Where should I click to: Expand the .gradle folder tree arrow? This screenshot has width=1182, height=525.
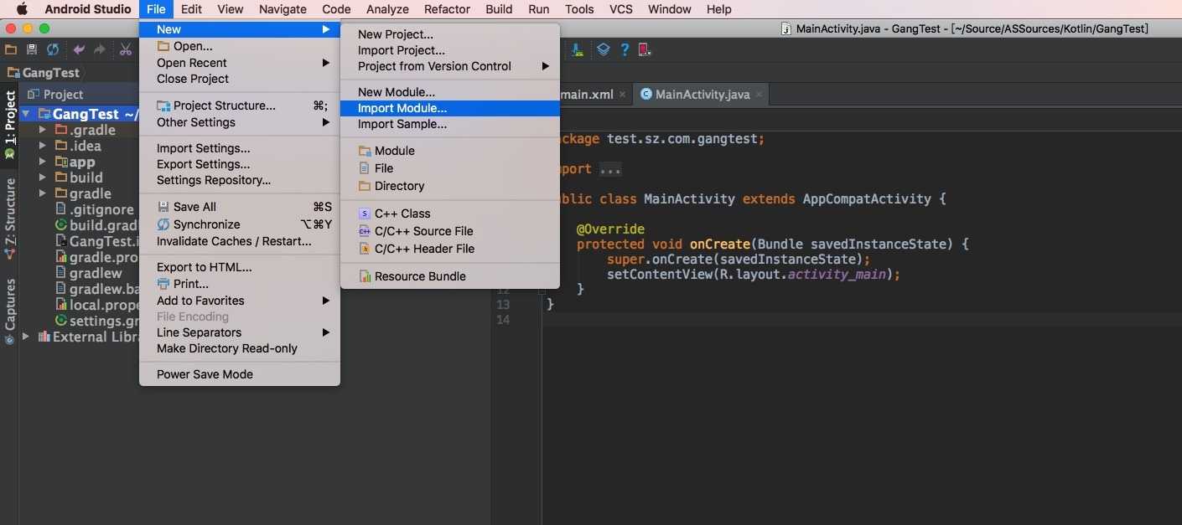click(x=43, y=130)
